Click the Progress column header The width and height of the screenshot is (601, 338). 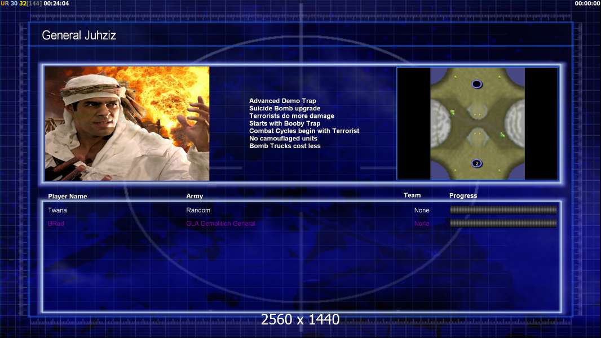pos(463,196)
